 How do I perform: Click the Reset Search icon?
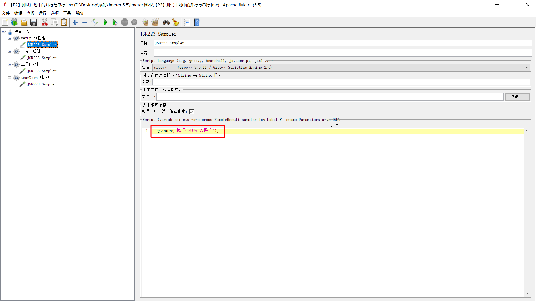(176, 22)
